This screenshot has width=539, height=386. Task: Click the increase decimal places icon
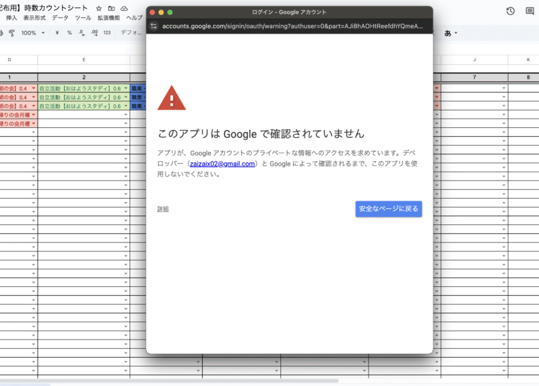94,32
